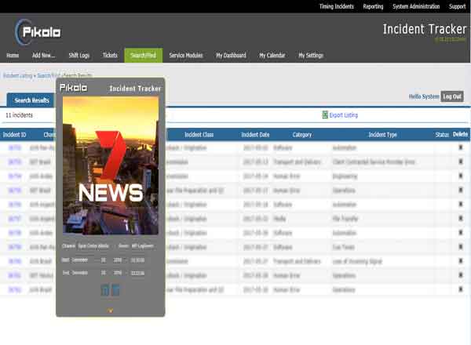The width and height of the screenshot is (471, 345).
Task: Click the Excel icon beside Export Listing
Action: coord(325,115)
